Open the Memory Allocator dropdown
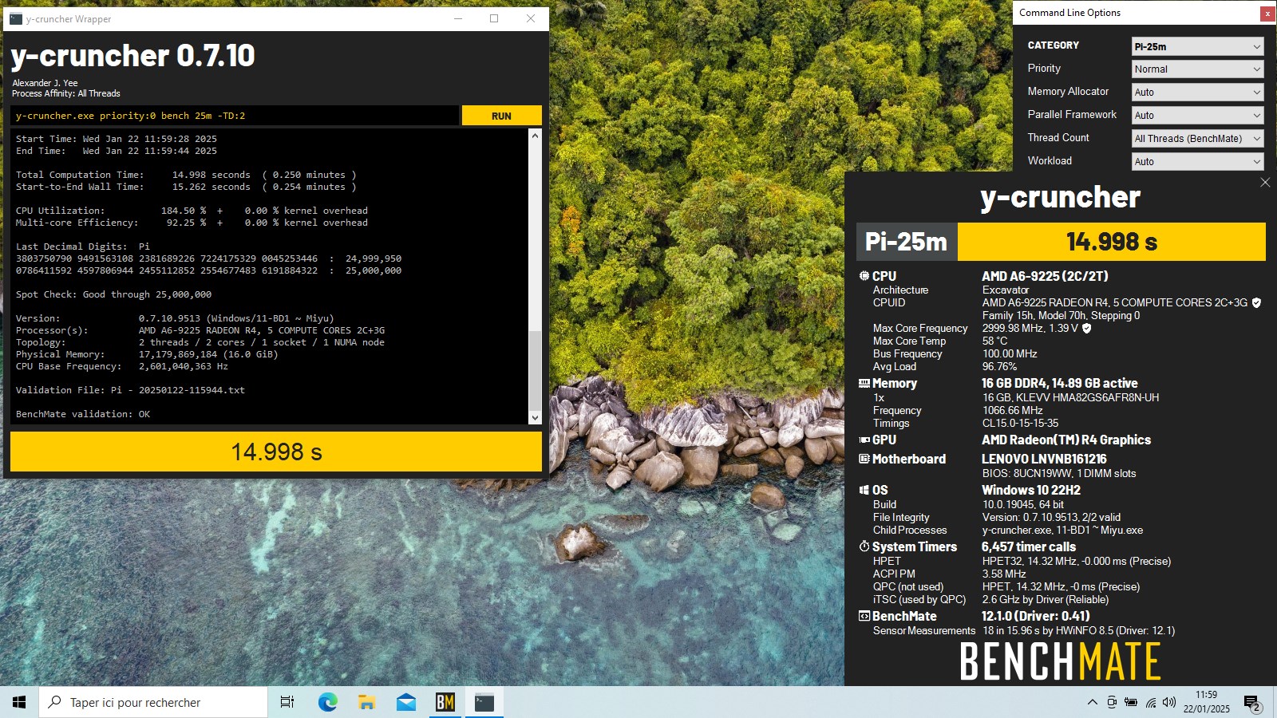1277x718 pixels. tap(1197, 93)
